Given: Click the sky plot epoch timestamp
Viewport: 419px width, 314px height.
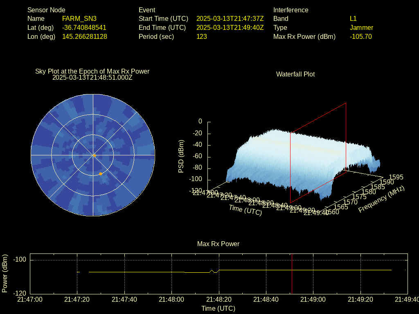Looking at the screenshot, I should pyautogui.click(x=92, y=77).
